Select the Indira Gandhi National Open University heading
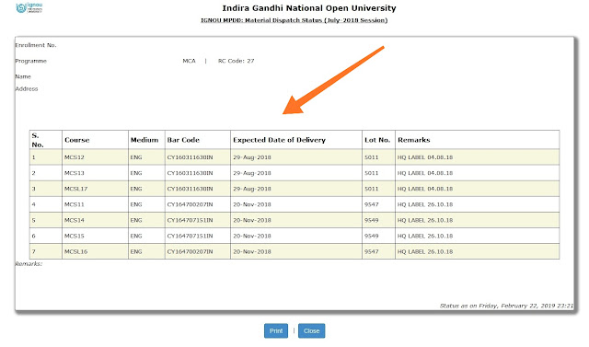This screenshot has width=589, height=347. pos(309,8)
